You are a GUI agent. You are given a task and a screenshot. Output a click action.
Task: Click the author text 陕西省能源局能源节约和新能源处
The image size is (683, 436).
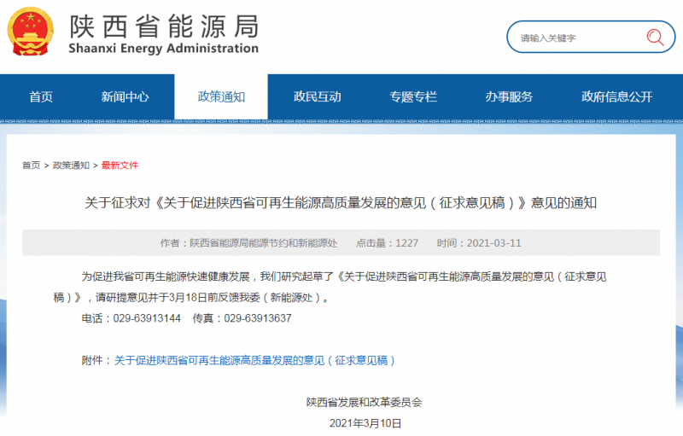(x=263, y=243)
